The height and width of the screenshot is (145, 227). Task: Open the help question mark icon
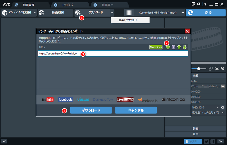205,4
